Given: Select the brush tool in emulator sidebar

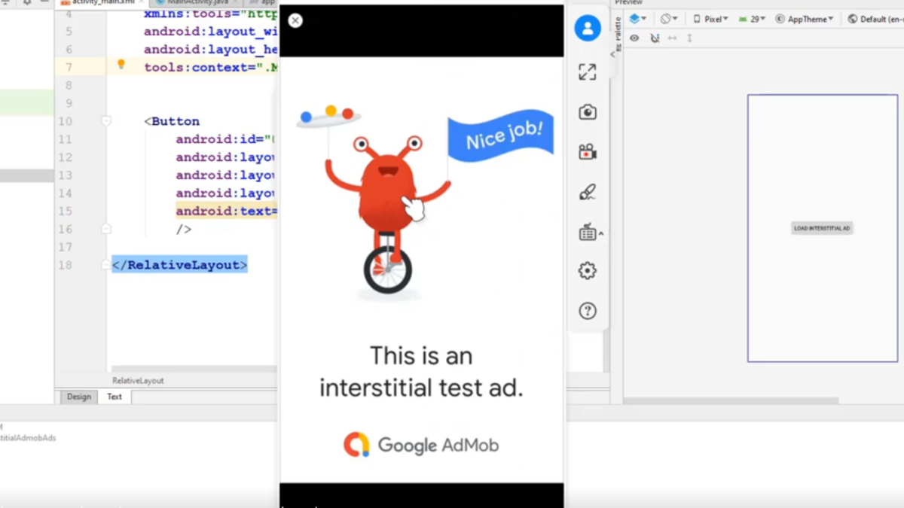Looking at the screenshot, I should coord(587,193).
